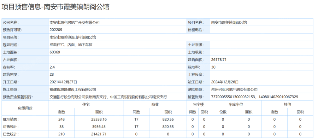Select project name value 南安市霞美镇朗阅公馆
This screenshot has width=318, height=140.
click(229, 22)
